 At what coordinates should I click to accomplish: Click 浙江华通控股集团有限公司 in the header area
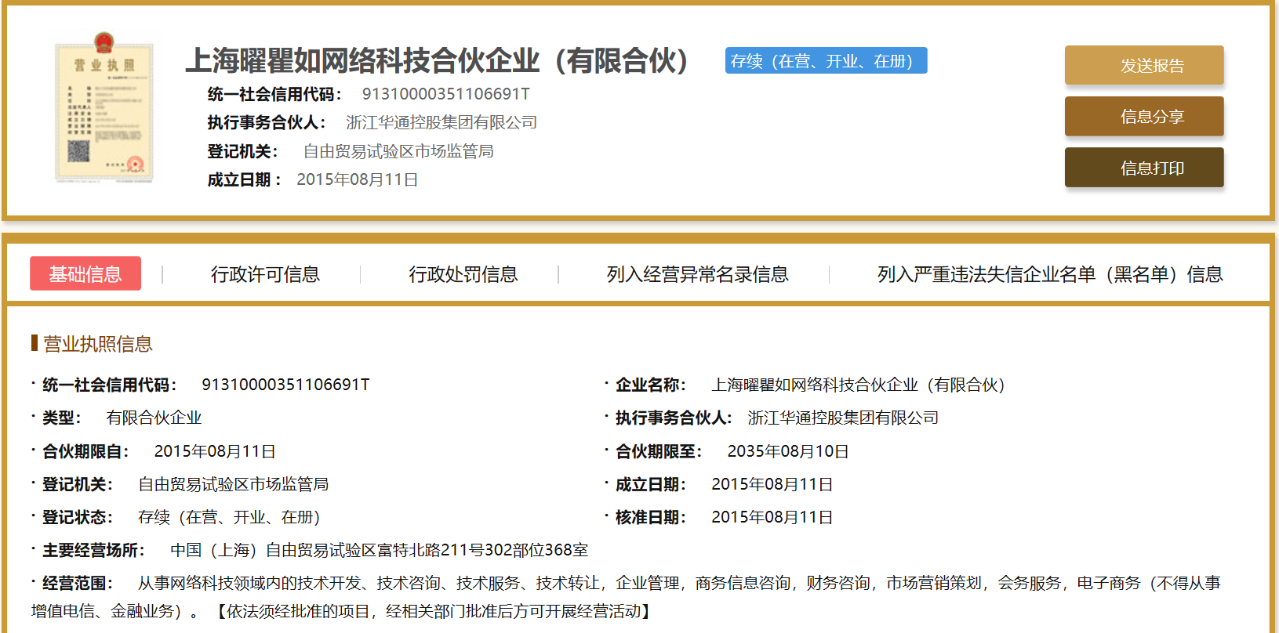pyautogui.click(x=441, y=122)
